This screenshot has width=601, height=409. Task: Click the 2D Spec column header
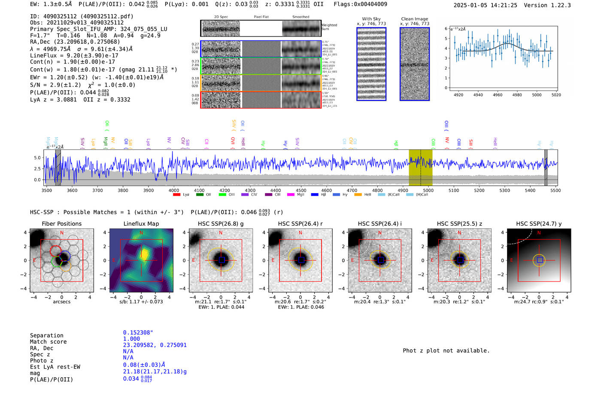[221, 17]
